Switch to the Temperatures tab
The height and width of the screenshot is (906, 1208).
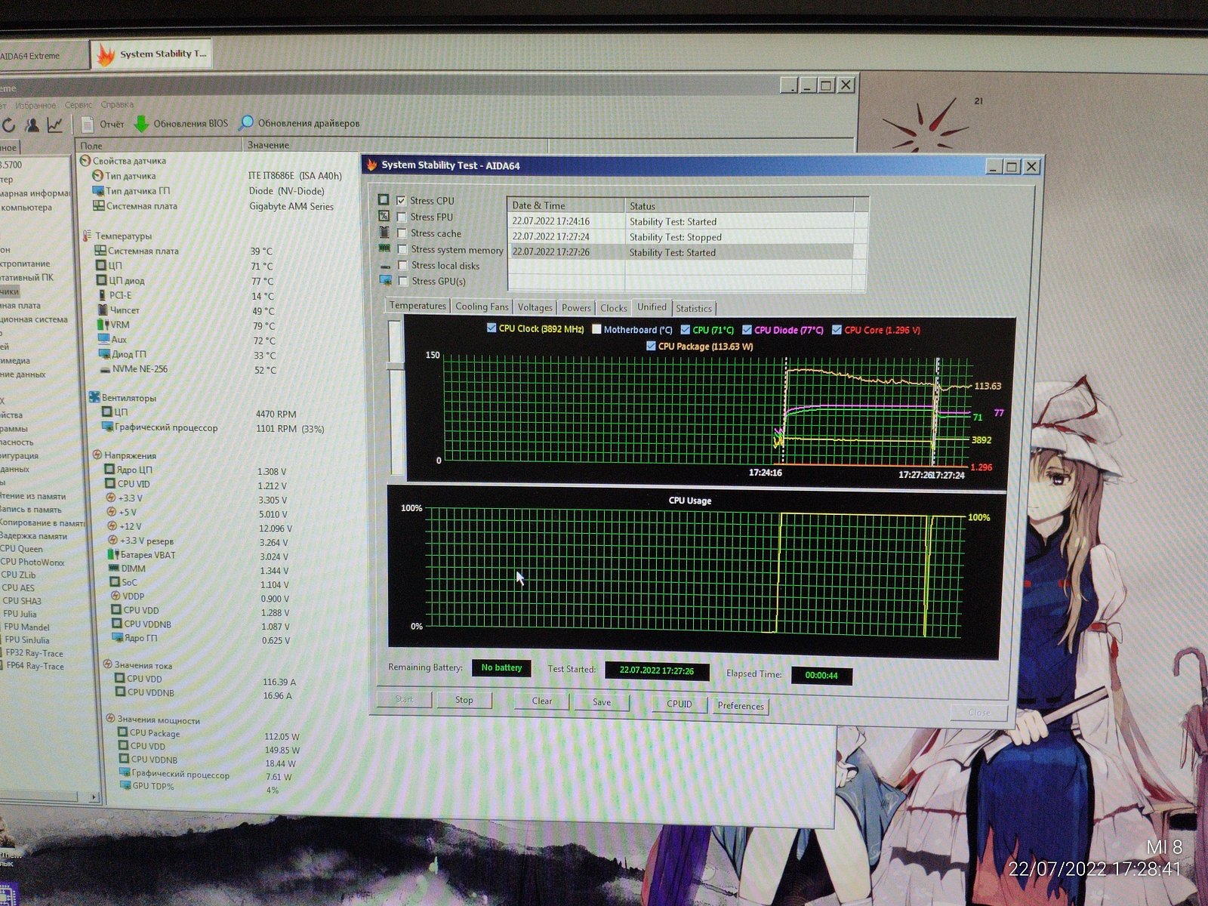(418, 306)
